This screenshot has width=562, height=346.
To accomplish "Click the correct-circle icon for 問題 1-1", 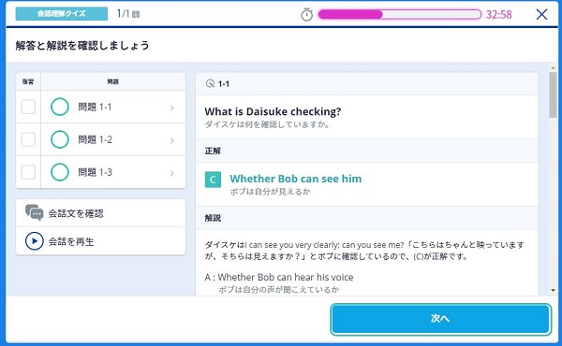I will 60,107.
